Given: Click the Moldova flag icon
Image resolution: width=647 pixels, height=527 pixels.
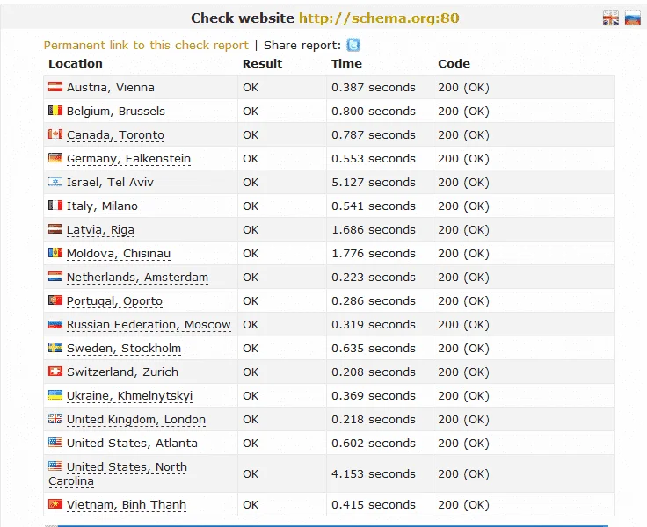Looking at the screenshot, I should pos(55,253).
